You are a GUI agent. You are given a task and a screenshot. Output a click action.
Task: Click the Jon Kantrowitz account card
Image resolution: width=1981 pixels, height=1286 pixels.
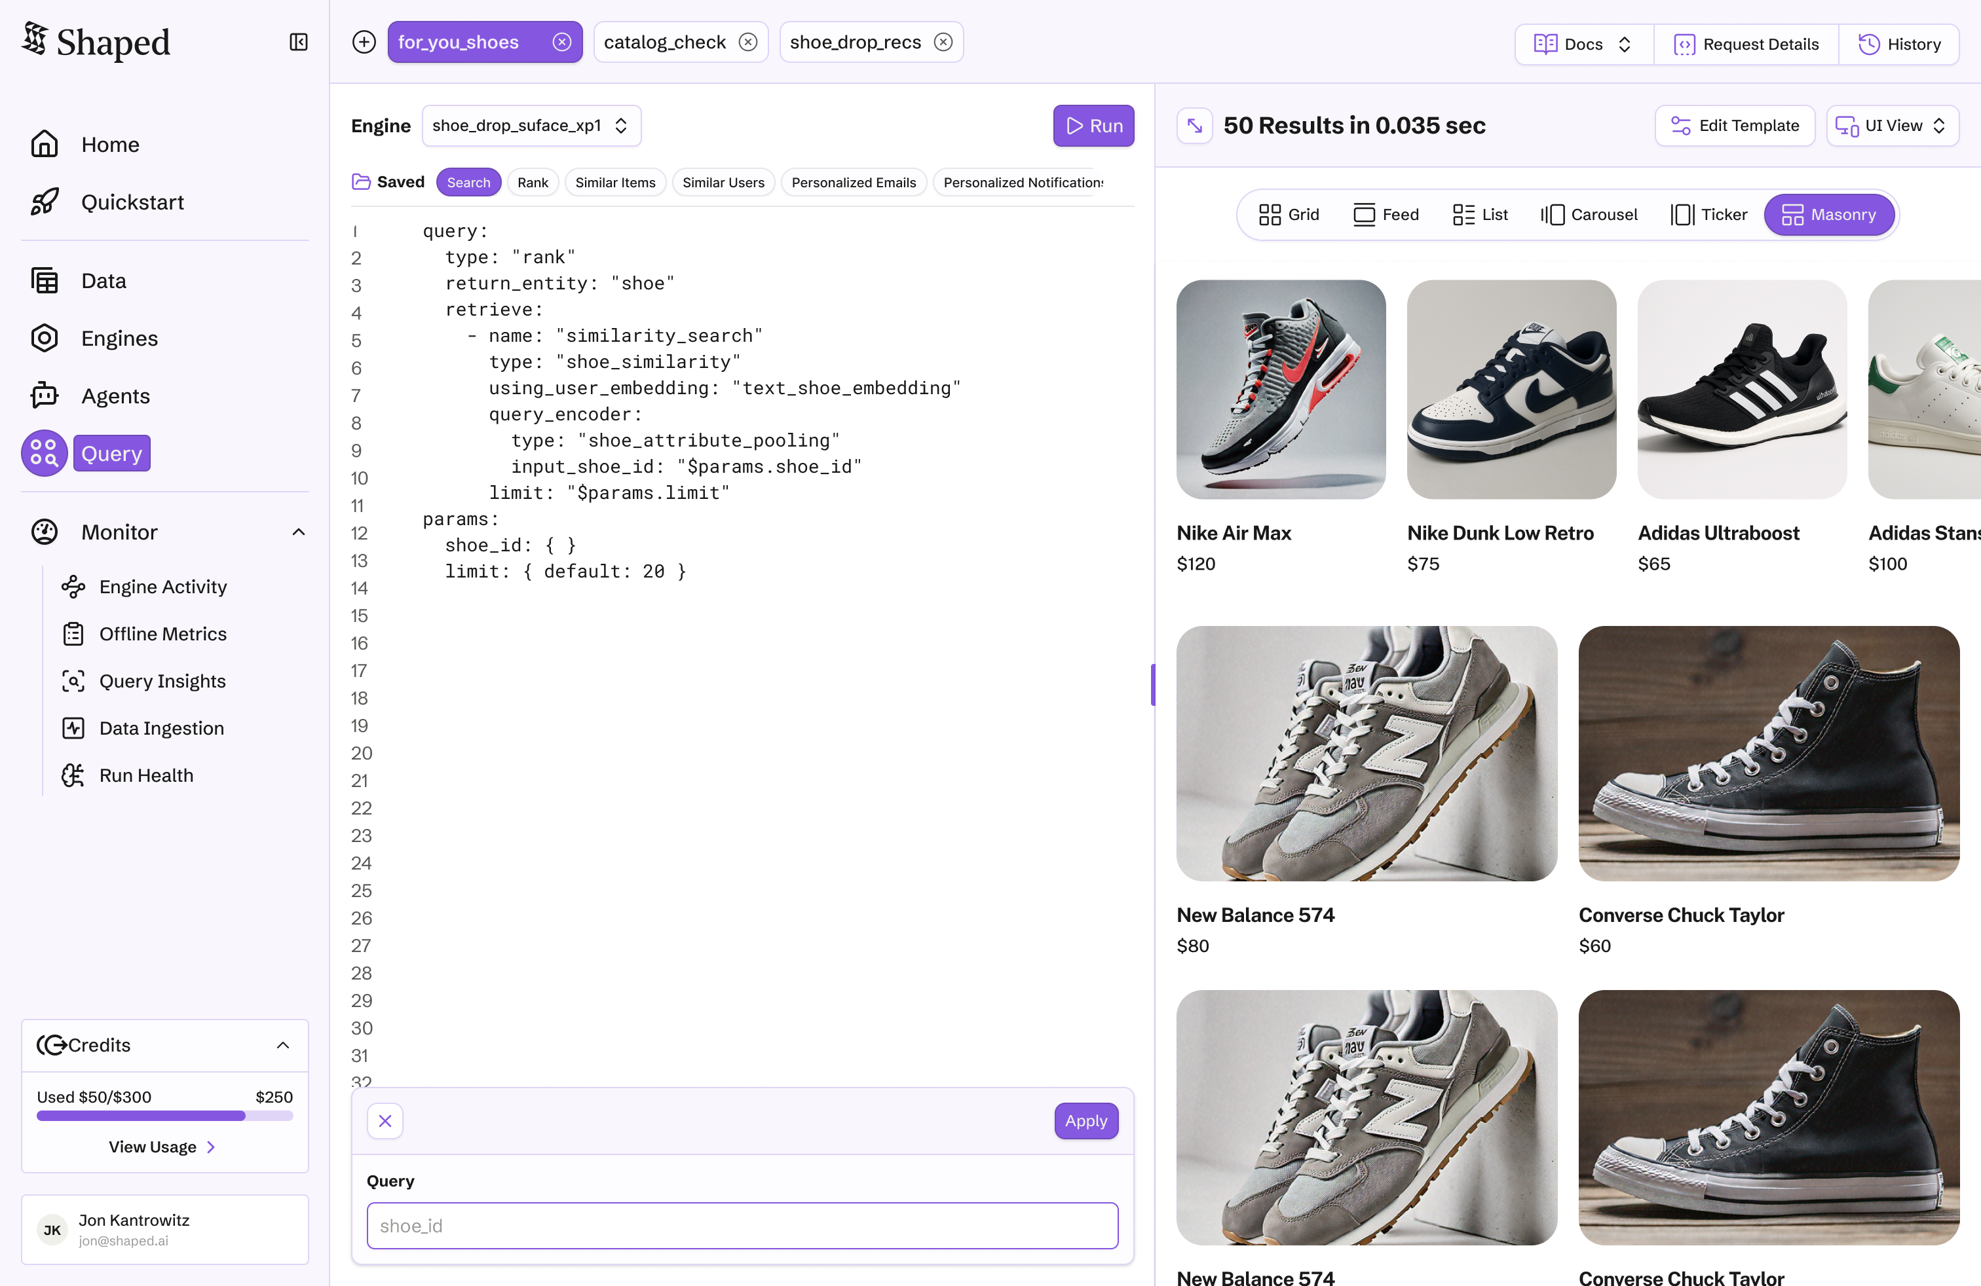point(165,1230)
